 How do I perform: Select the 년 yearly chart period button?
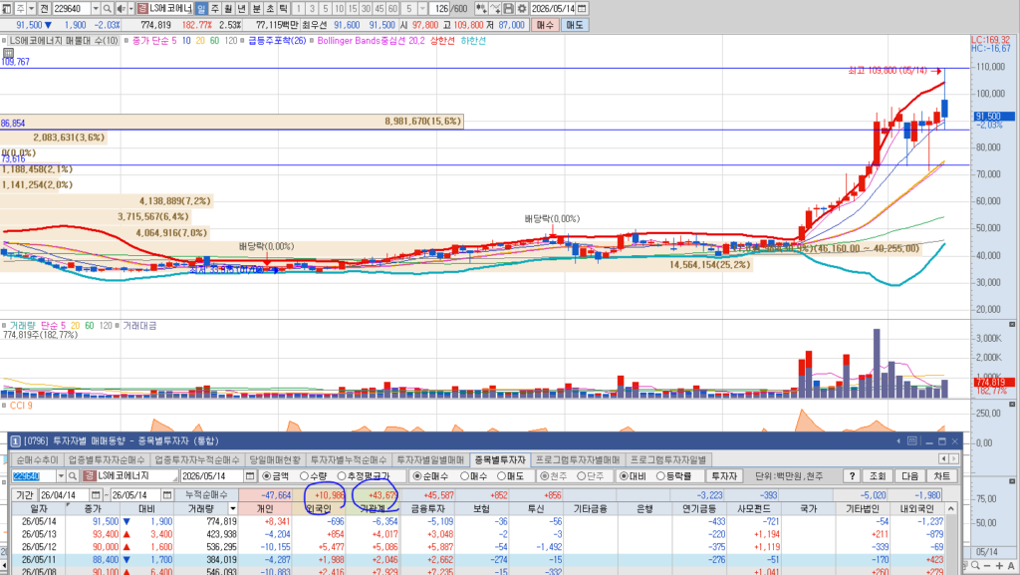[242, 8]
